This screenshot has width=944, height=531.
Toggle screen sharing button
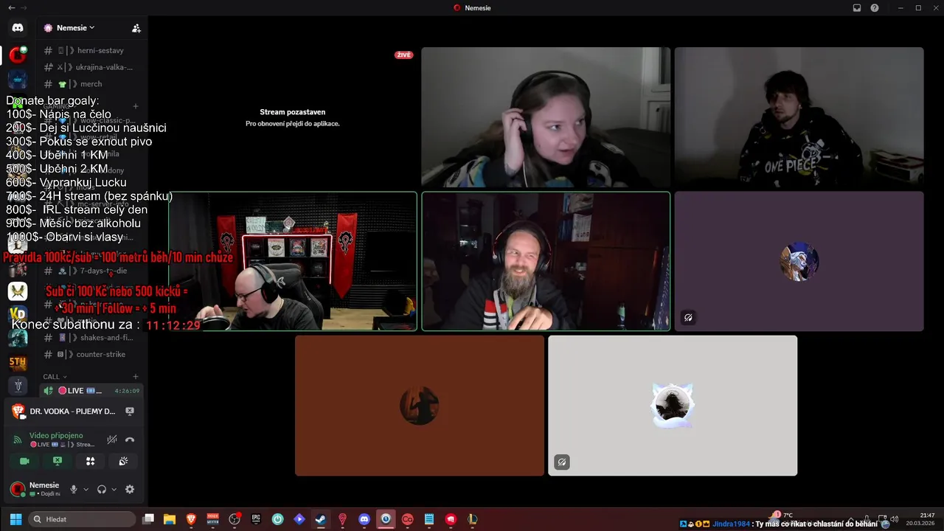pos(58,461)
